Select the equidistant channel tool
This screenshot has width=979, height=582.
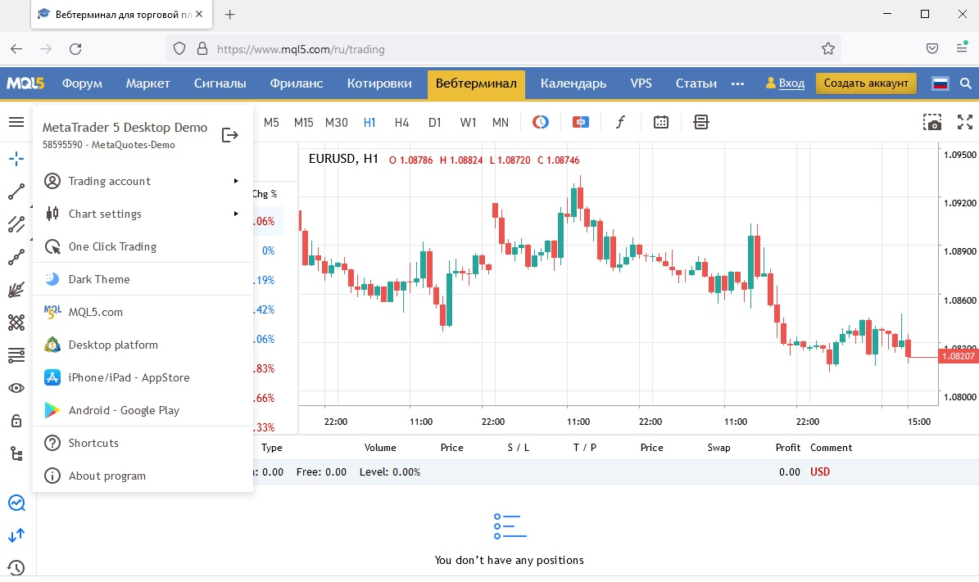point(16,224)
